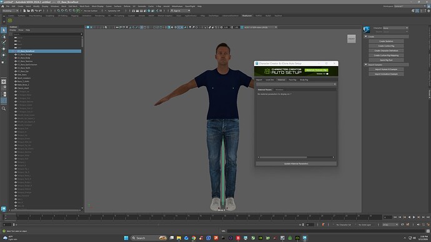
Task: Toggle visibility of Sport_sneakers
Action: [16, 78]
